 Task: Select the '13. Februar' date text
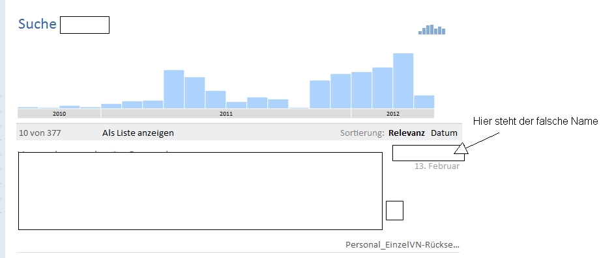(437, 166)
